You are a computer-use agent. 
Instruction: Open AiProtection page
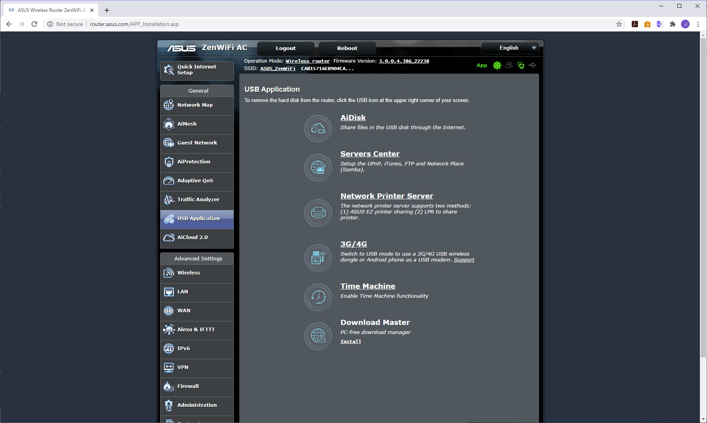pyautogui.click(x=197, y=162)
